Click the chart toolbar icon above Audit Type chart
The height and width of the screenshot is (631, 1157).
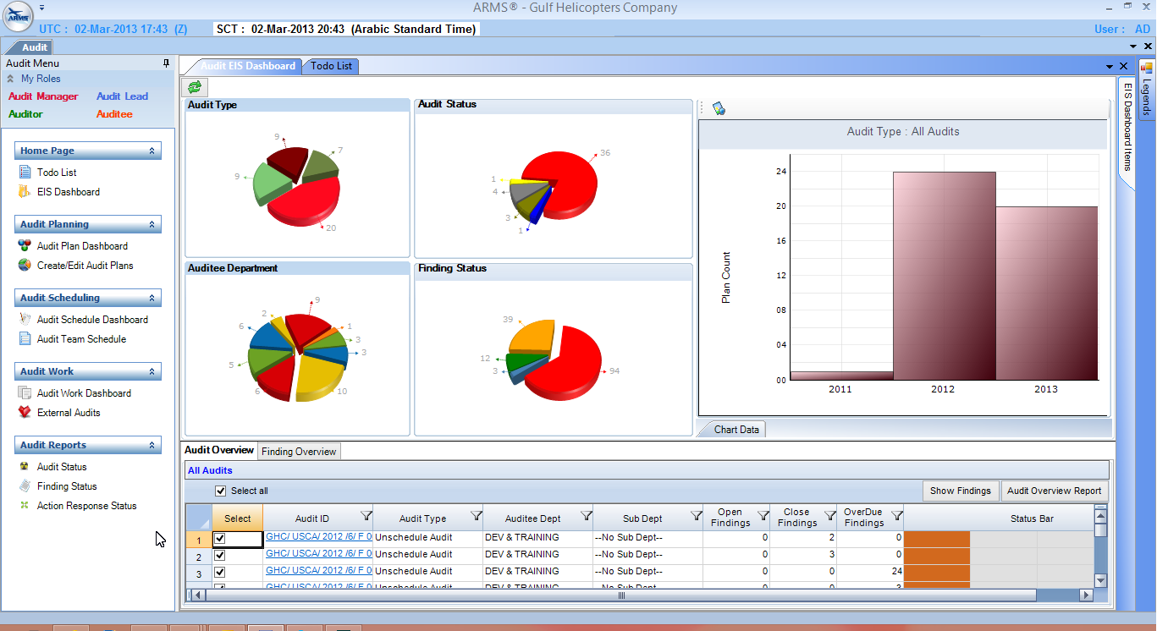719,108
